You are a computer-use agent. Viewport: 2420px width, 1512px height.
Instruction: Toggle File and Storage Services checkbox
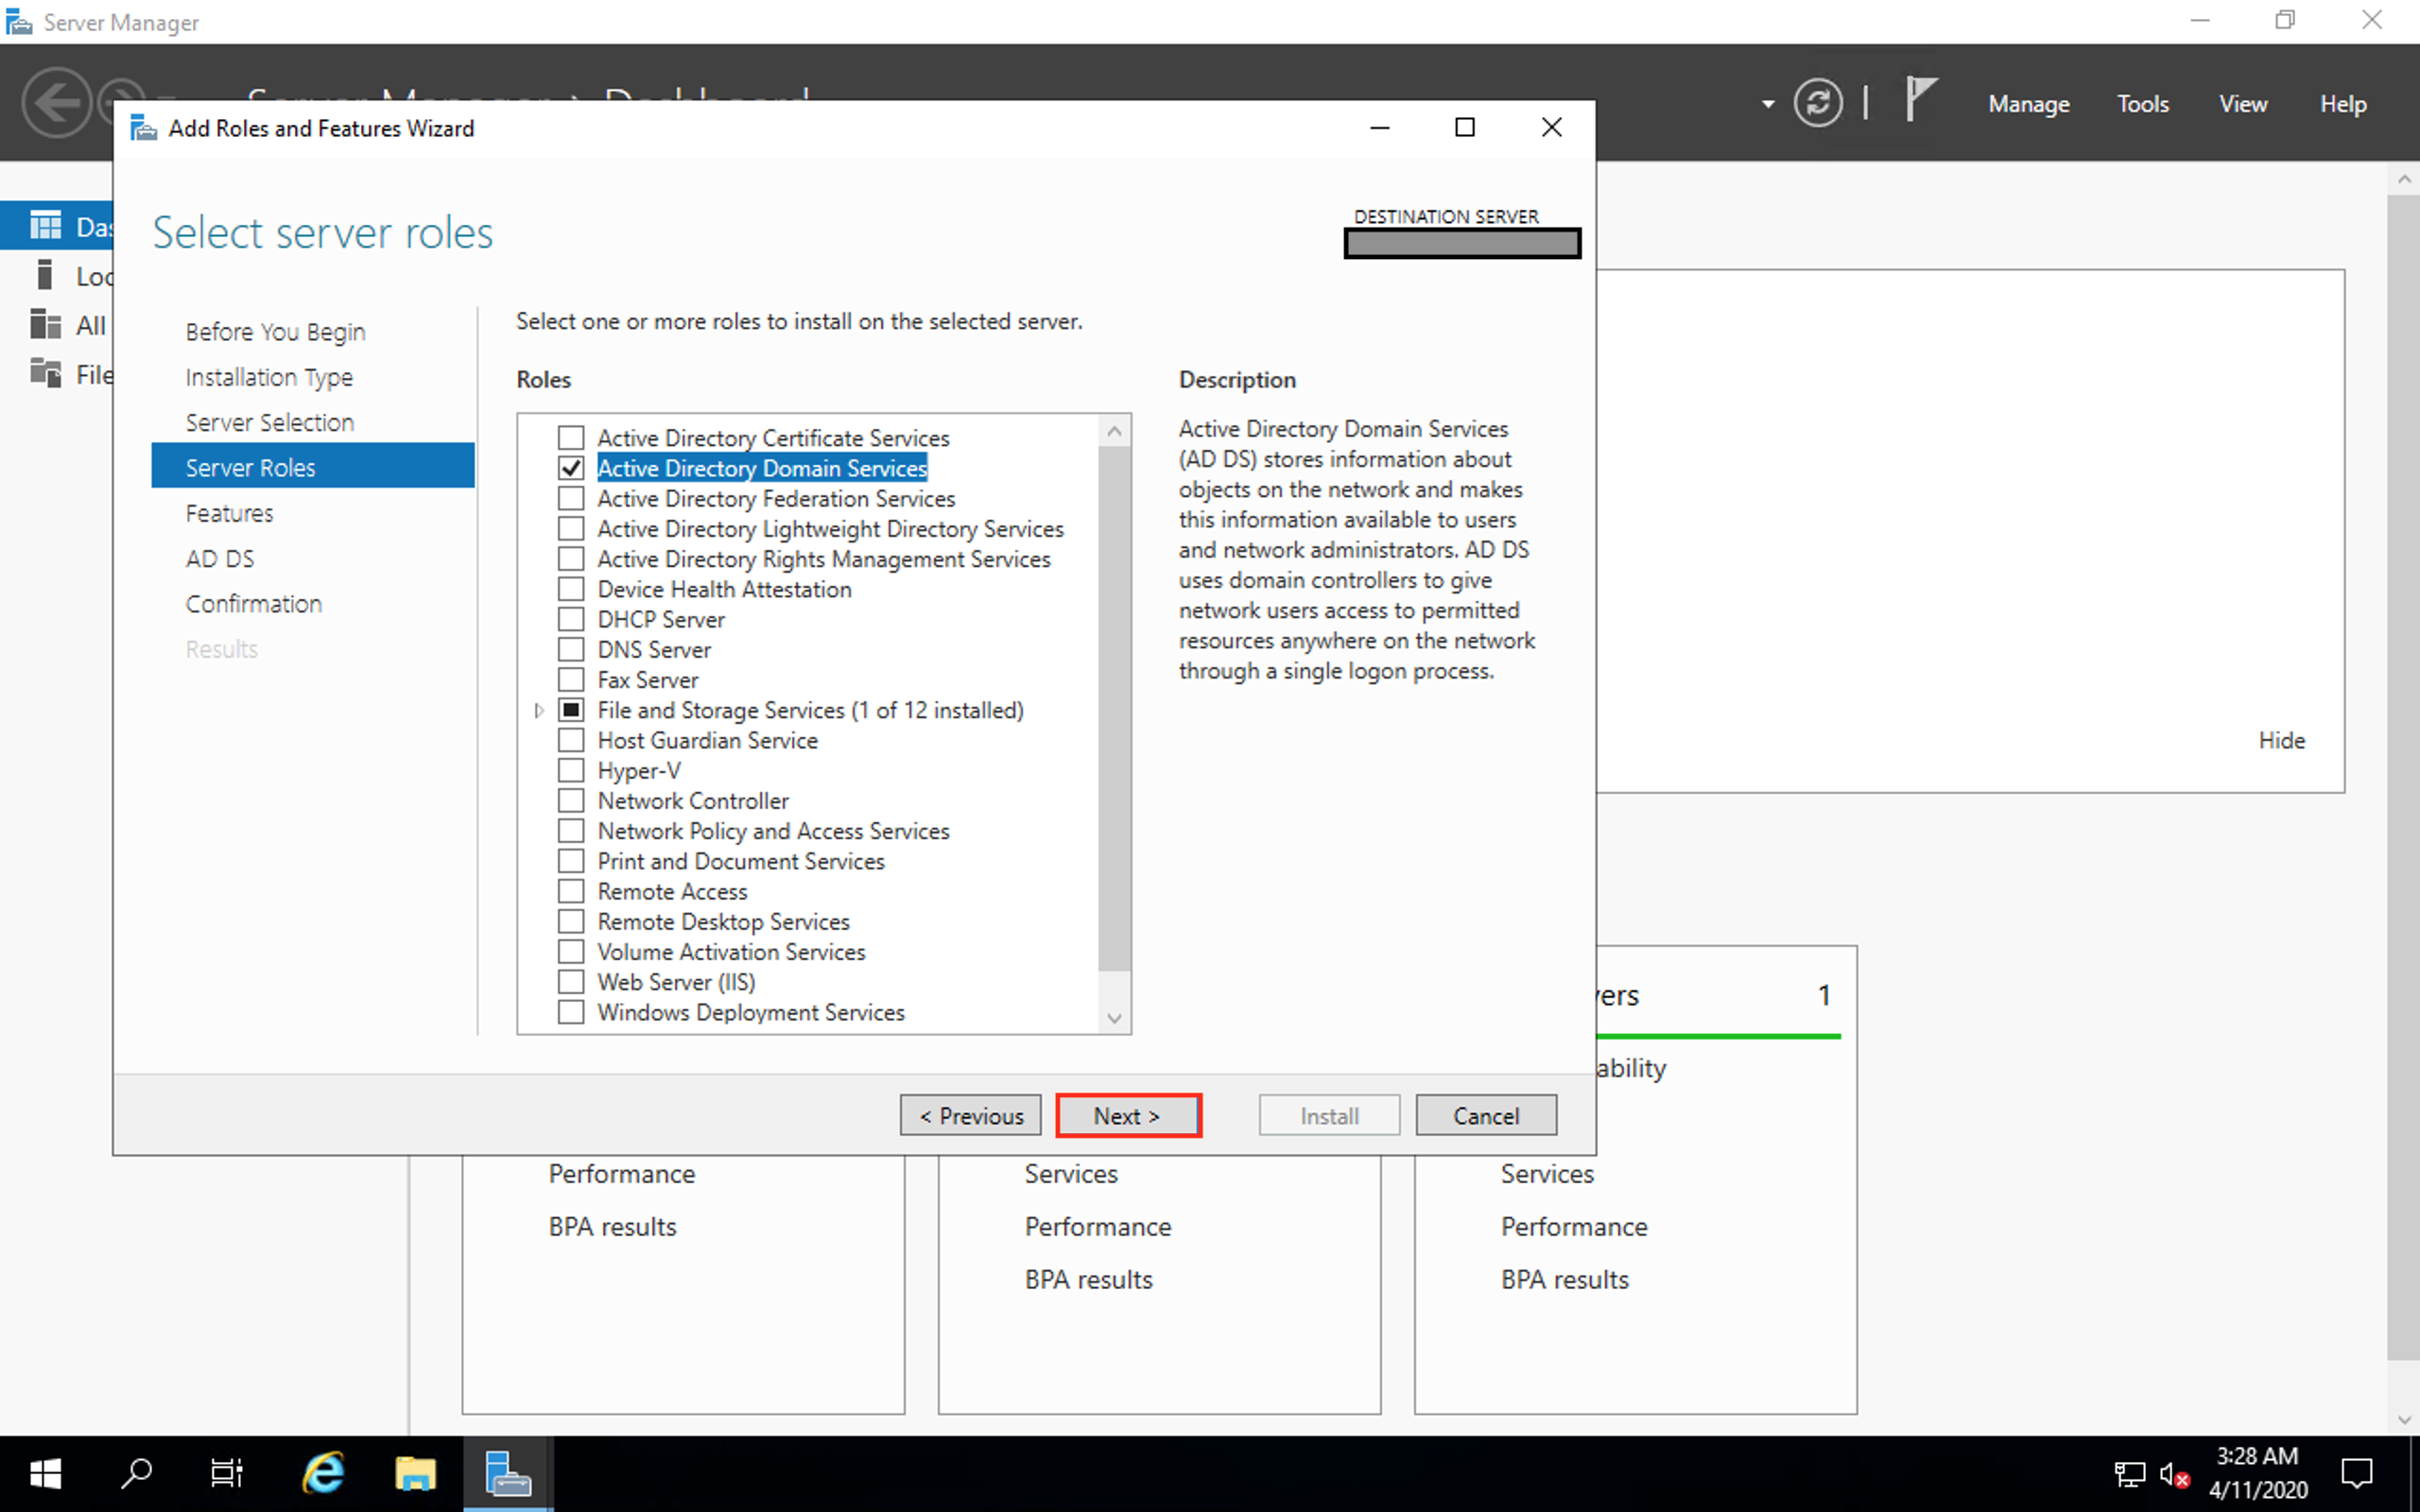[x=571, y=710]
